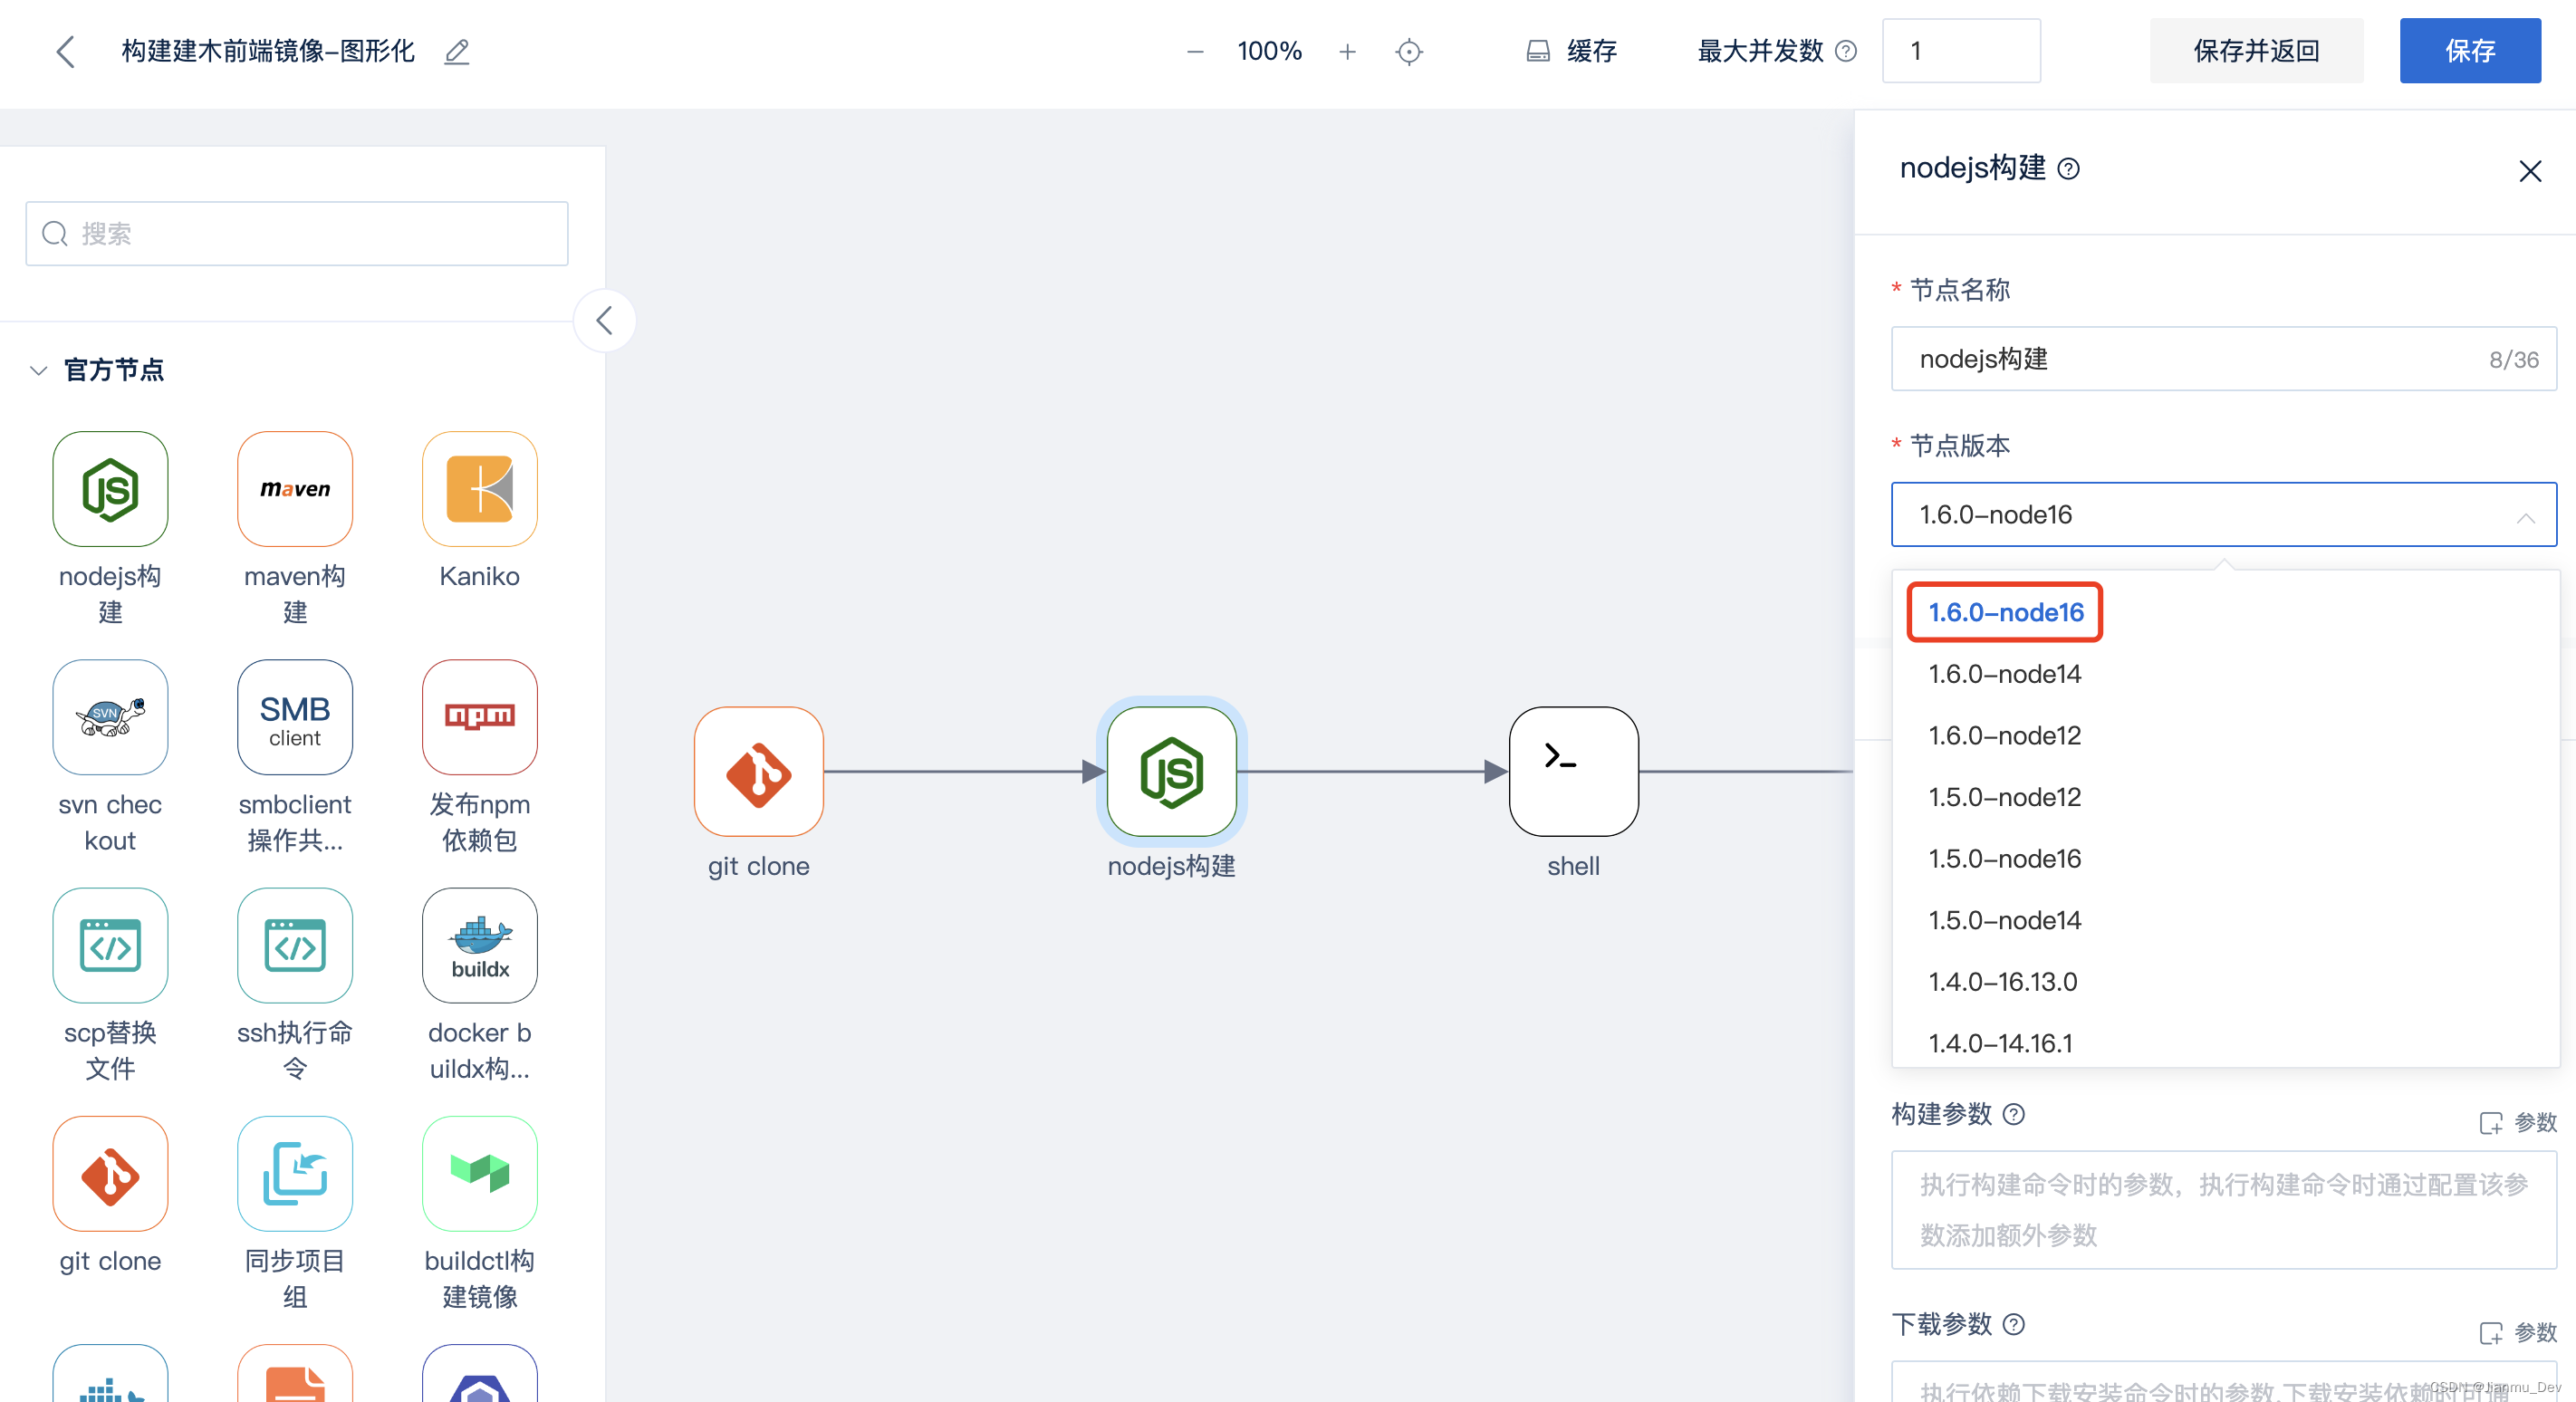2576x1402 pixels.
Task: Click the blue 保存 button
Action: point(2469,51)
